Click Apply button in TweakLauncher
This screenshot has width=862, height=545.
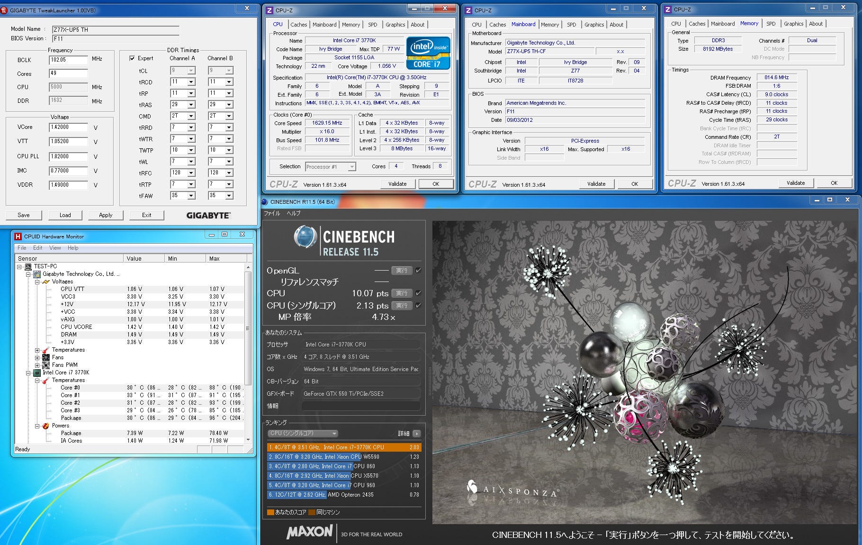pos(106,215)
